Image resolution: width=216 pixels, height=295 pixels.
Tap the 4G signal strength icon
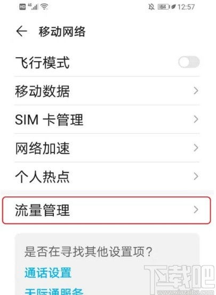pos(33,7)
